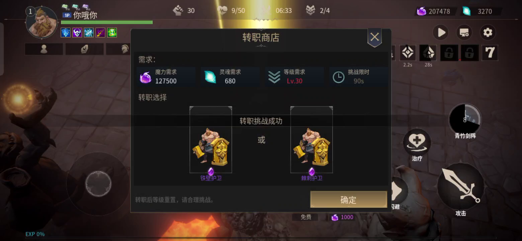
Task: Open the feather tab
Action: click(x=84, y=49)
